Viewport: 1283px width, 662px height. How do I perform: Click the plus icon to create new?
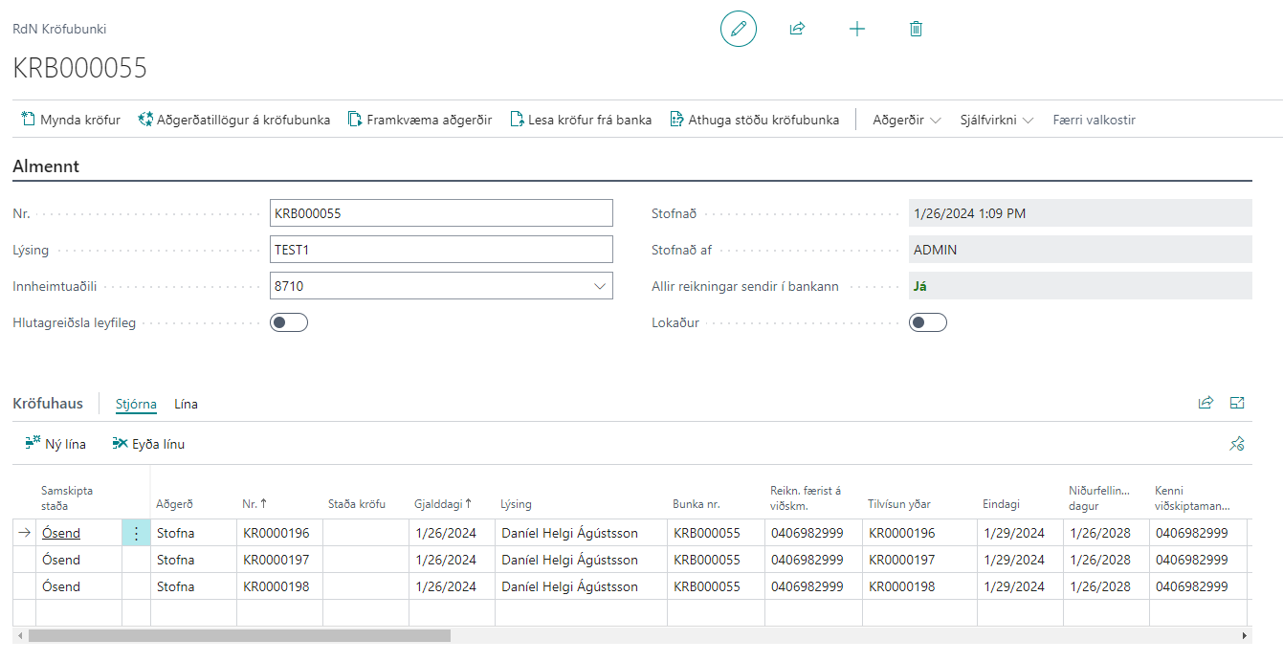pyautogui.click(x=857, y=29)
